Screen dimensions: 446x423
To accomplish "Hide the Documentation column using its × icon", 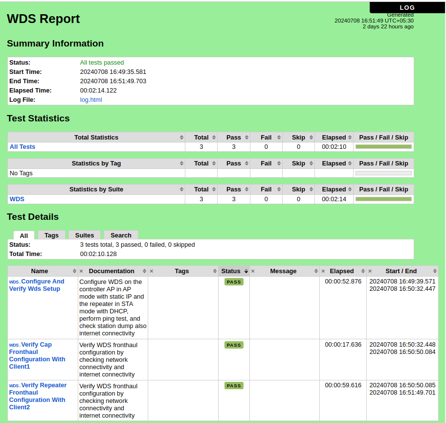I will click(81, 271).
